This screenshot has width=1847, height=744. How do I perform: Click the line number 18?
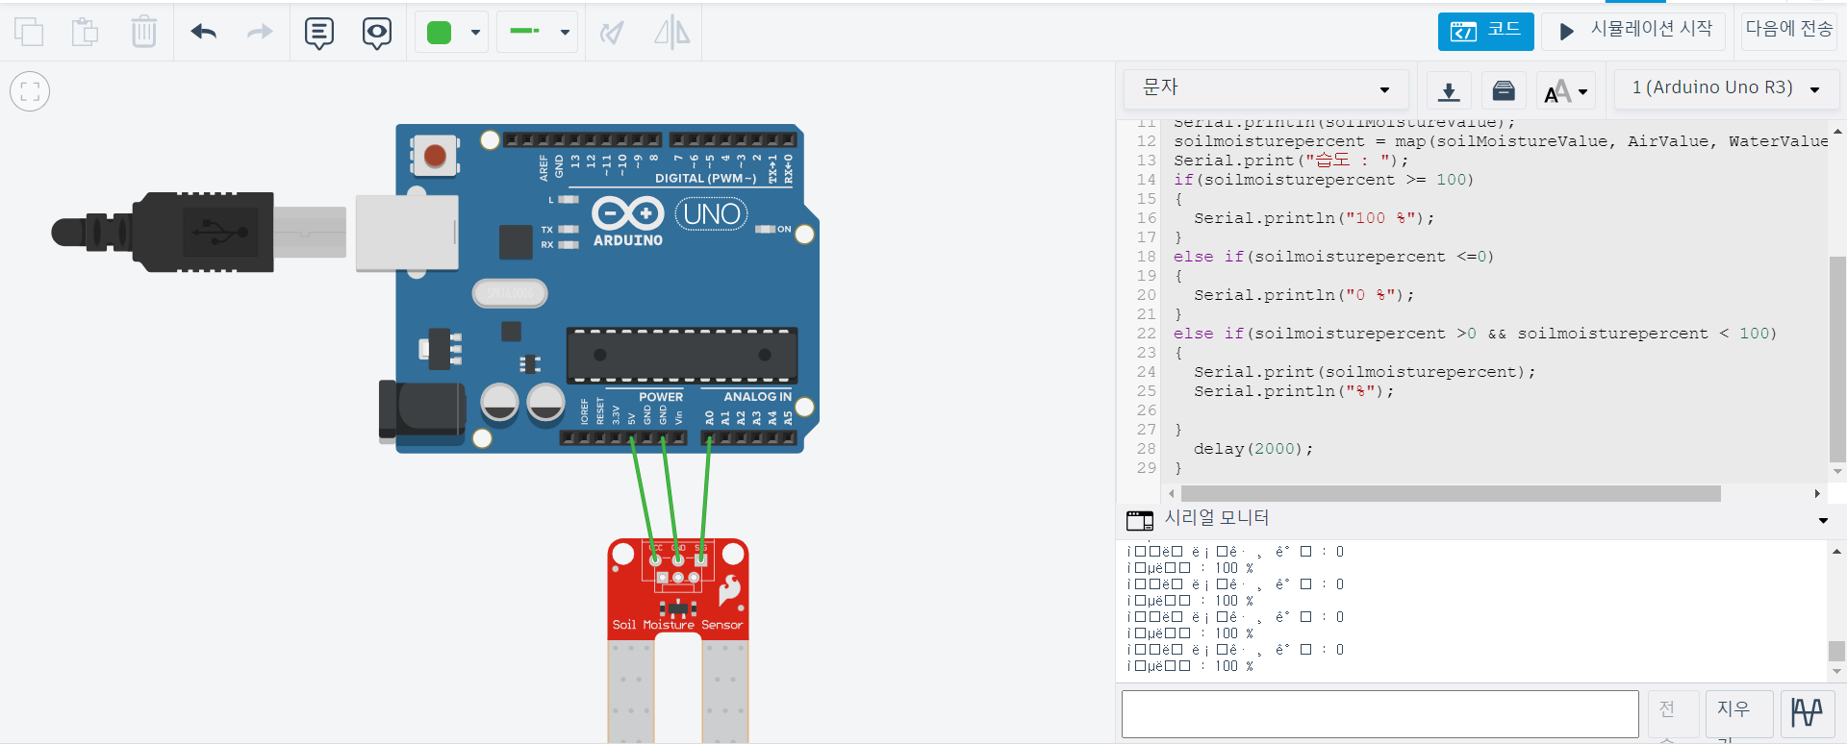coord(1146,257)
